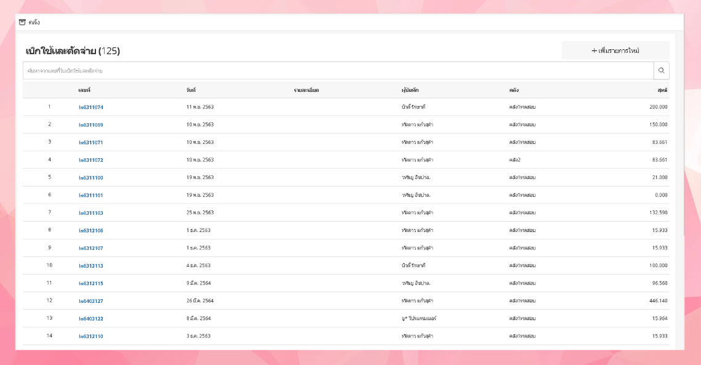The image size is (701, 365).
Task: Open requisition link In6311074
Action: (91, 107)
